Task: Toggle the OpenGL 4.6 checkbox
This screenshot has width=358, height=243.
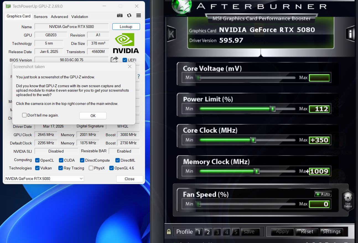Action: (x=111, y=168)
